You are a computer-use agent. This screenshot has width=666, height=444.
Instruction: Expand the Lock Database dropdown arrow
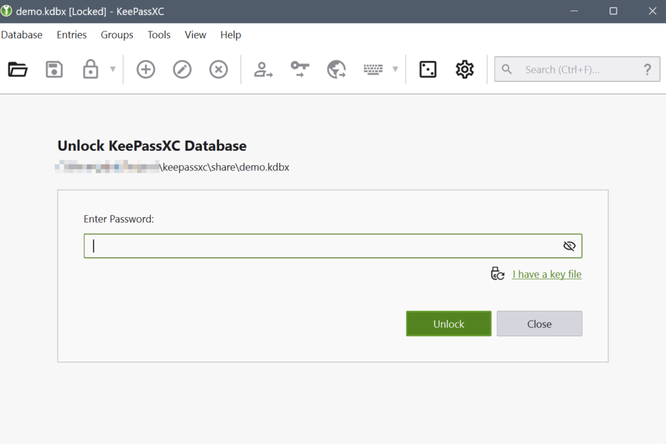point(113,70)
